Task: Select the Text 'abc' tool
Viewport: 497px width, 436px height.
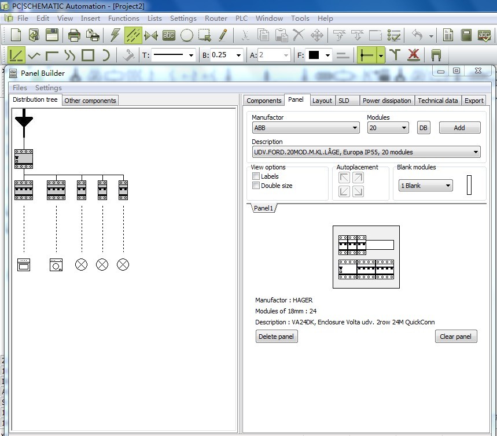Action: tap(168, 35)
